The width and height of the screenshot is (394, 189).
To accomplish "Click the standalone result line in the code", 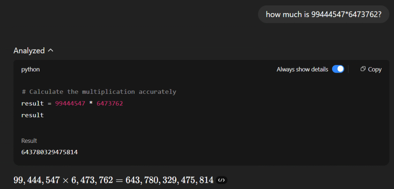I will [x=33, y=115].
